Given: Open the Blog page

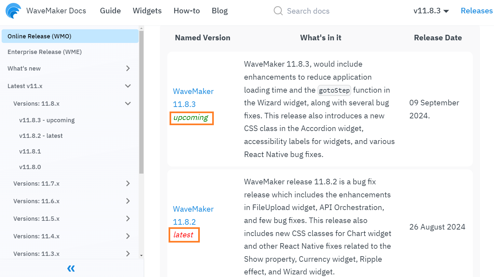Looking at the screenshot, I should tap(220, 10).
